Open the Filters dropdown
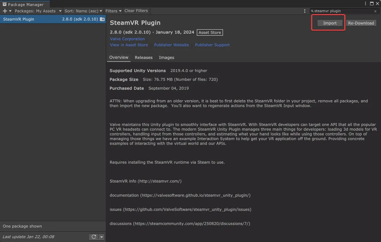The height and width of the screenshot is (242, 381). tap(113, 11)
